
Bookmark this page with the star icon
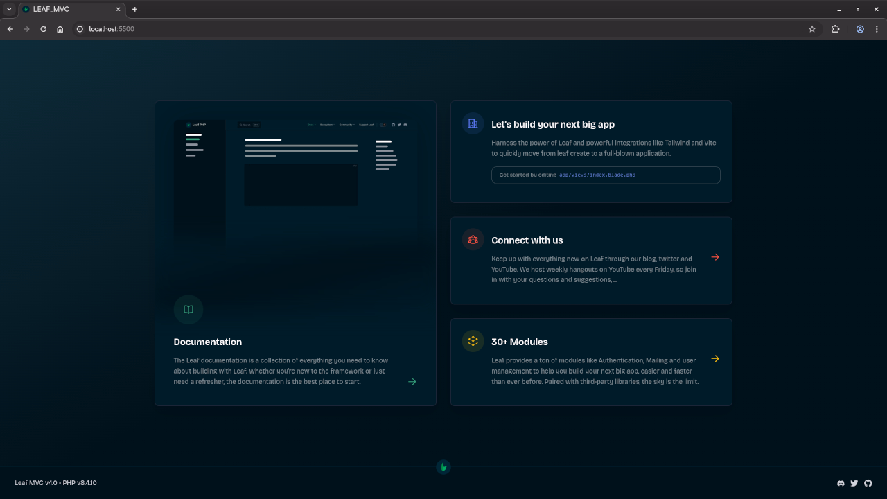click(x=812, y=29)
